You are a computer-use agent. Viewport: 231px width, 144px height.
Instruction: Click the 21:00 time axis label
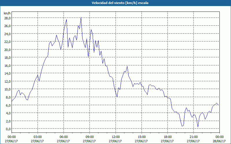pos(193,137)
